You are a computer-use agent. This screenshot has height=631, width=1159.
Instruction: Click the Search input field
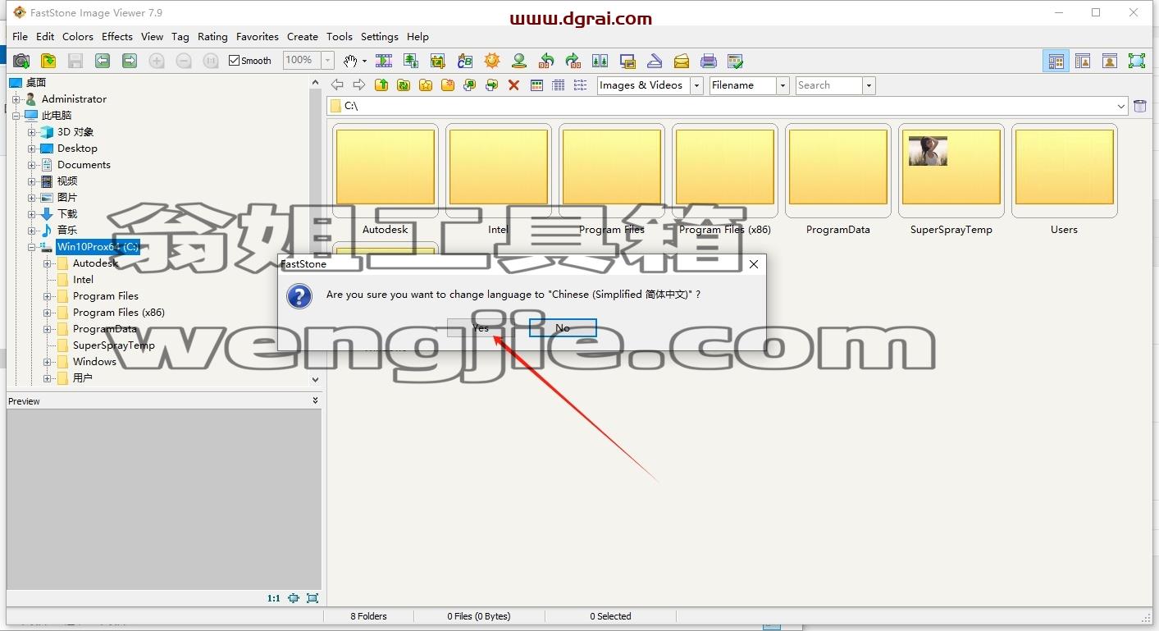pyautogui.click(x=828, y=85)
